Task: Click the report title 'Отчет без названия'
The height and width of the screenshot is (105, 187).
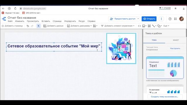Action: (22, 17)
